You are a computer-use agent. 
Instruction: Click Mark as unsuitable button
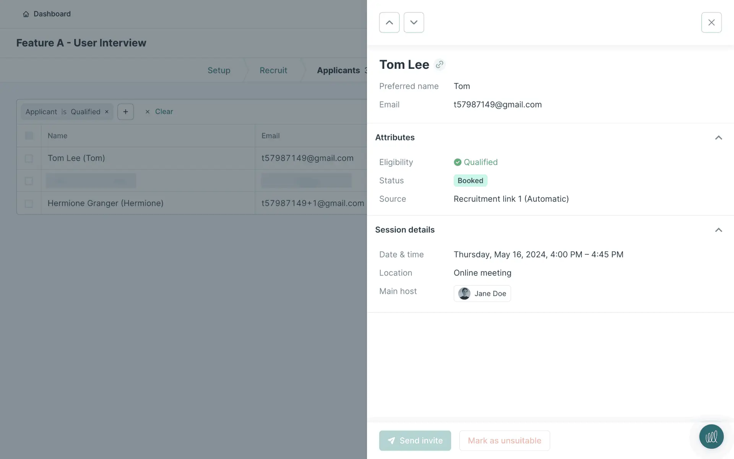point(504,441)
